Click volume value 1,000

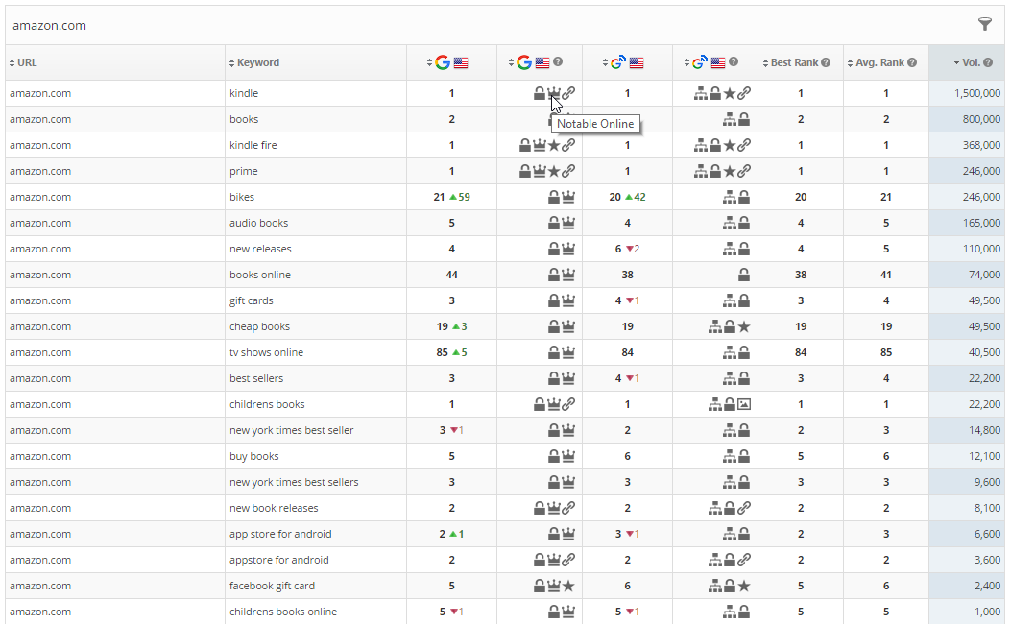coord(988,612)
